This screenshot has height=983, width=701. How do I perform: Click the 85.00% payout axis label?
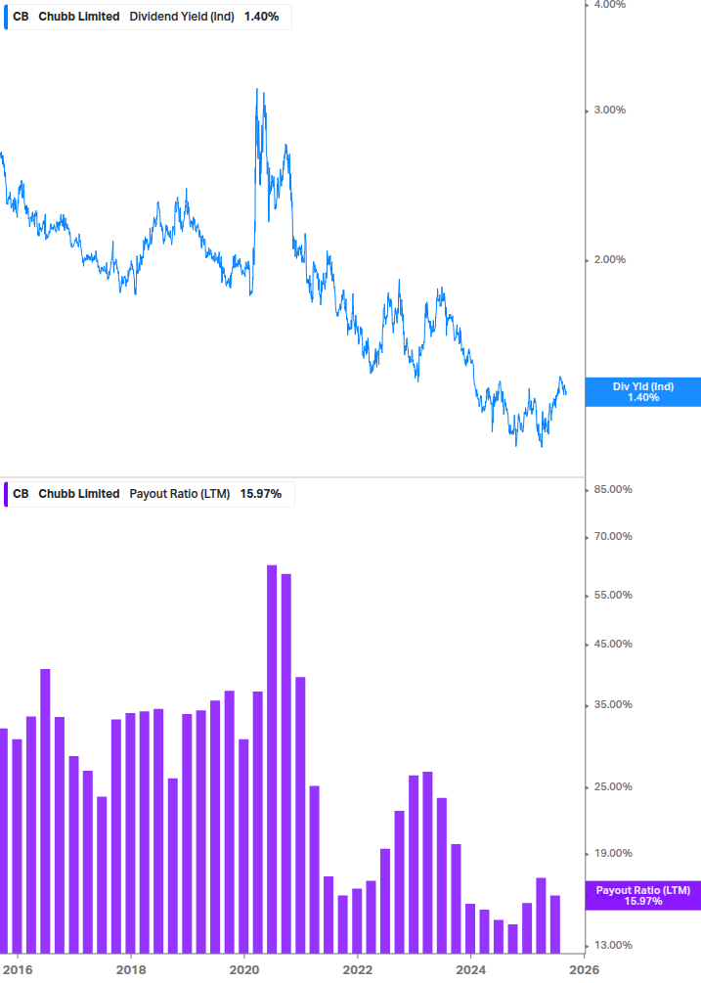pyautogui.click(x=613, y=490)
